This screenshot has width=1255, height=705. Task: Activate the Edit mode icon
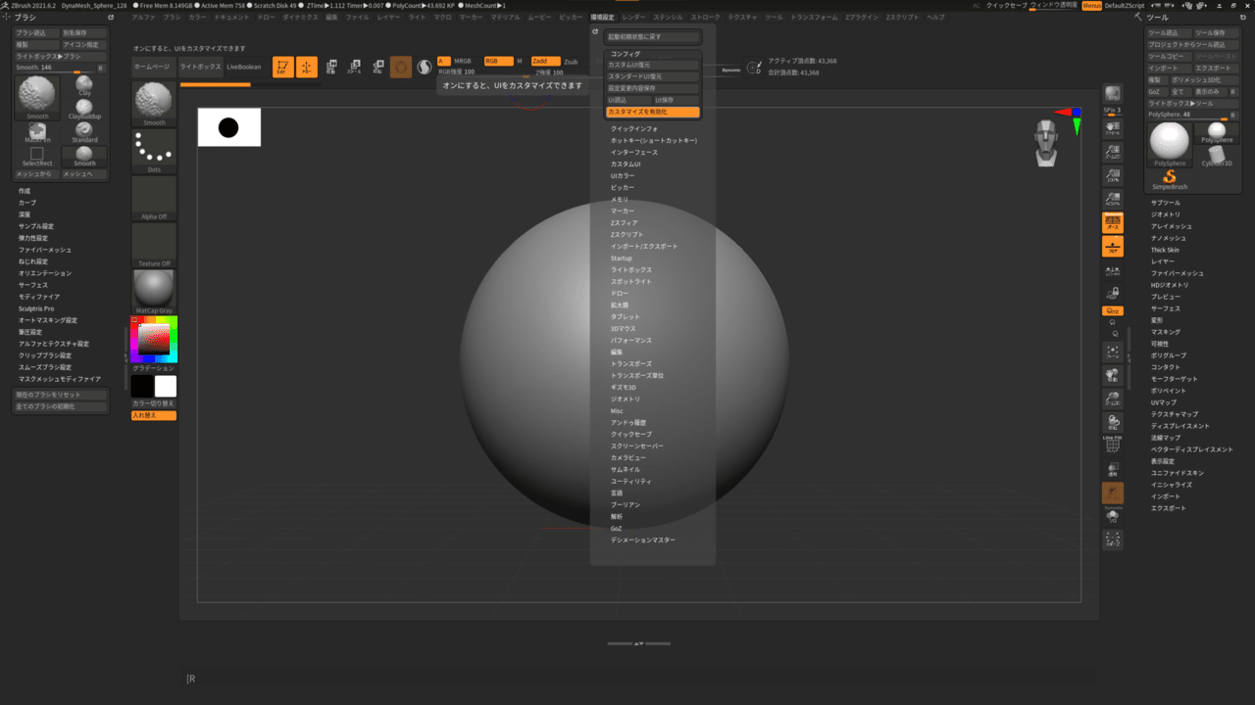click(283, 67)
